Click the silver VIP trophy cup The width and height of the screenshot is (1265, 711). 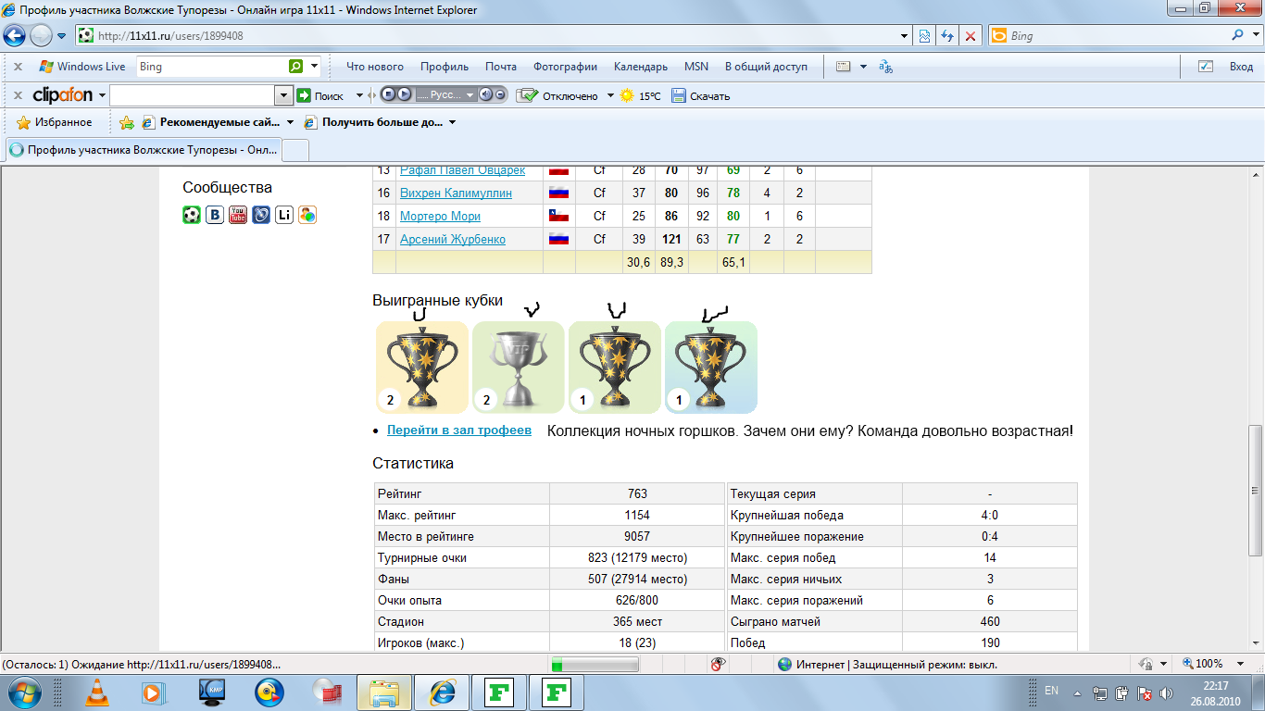coord(518,368)
